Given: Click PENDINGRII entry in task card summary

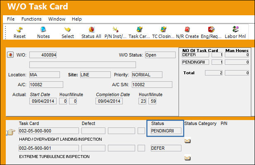Looking at the screenshot, I should 195,62.
